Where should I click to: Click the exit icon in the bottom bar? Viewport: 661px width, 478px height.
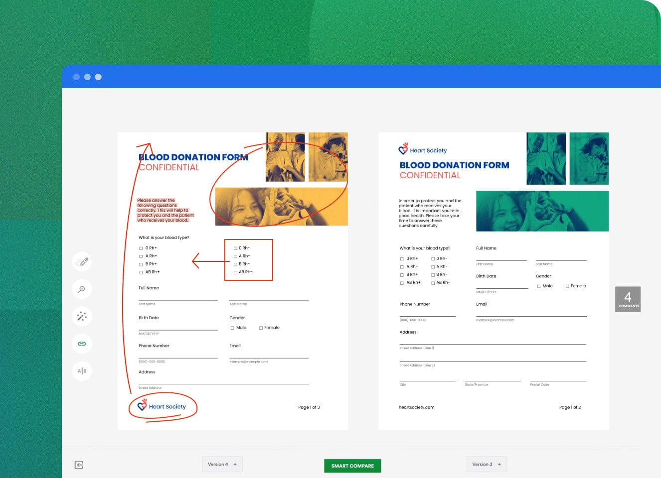point(78,465)
